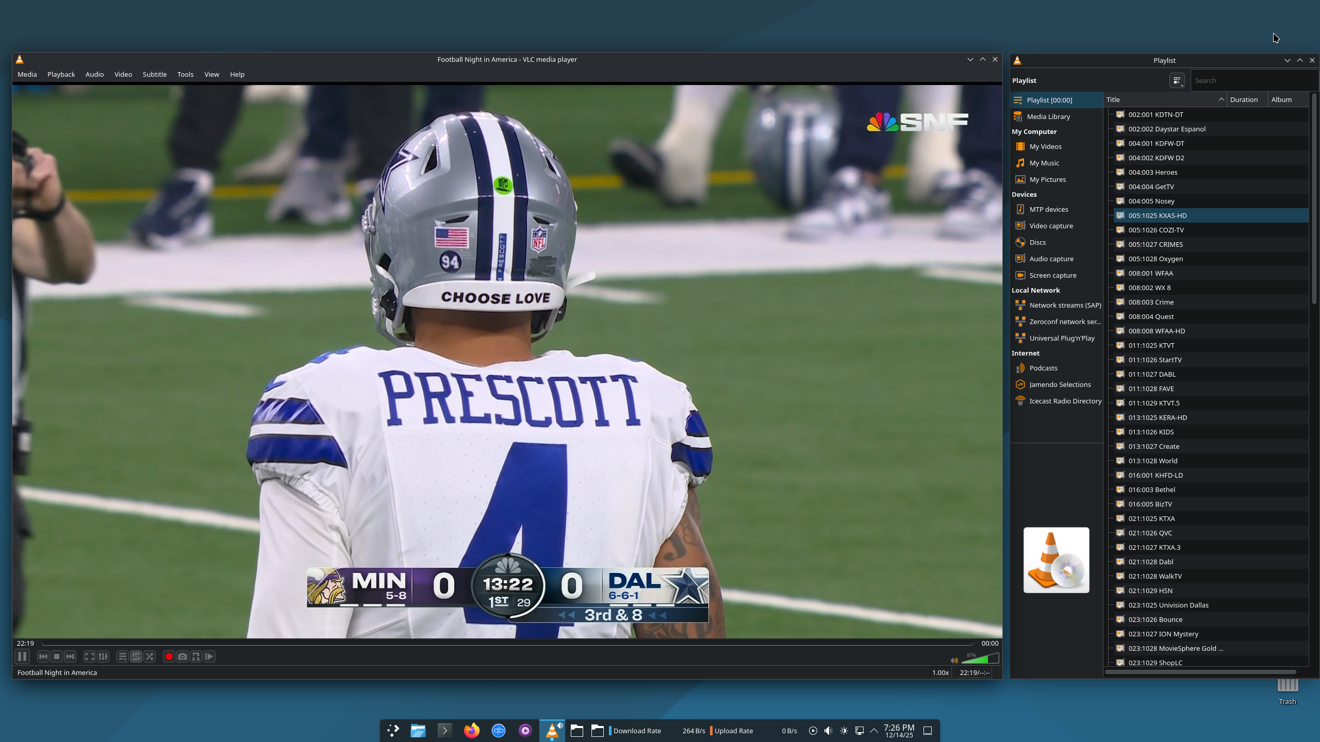Image resolution: width=1320 pixels, height=742 pixels.
Task: Adjust the volume slider
Action: [x=980, y=659]
